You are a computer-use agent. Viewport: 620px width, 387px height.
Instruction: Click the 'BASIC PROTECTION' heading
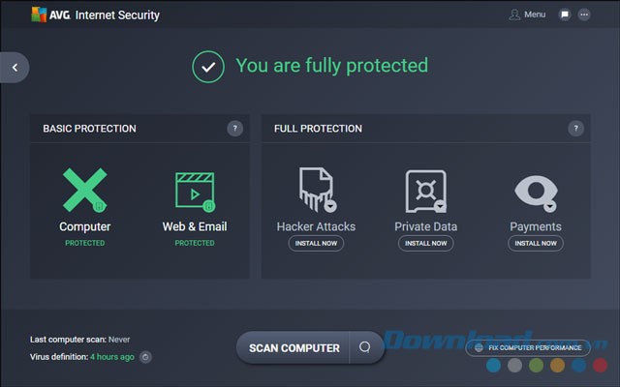click(89, 129)
